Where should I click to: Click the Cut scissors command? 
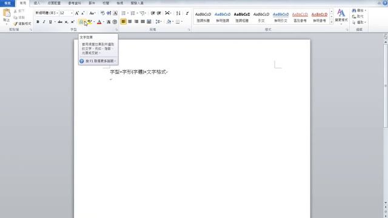[19, 12]
